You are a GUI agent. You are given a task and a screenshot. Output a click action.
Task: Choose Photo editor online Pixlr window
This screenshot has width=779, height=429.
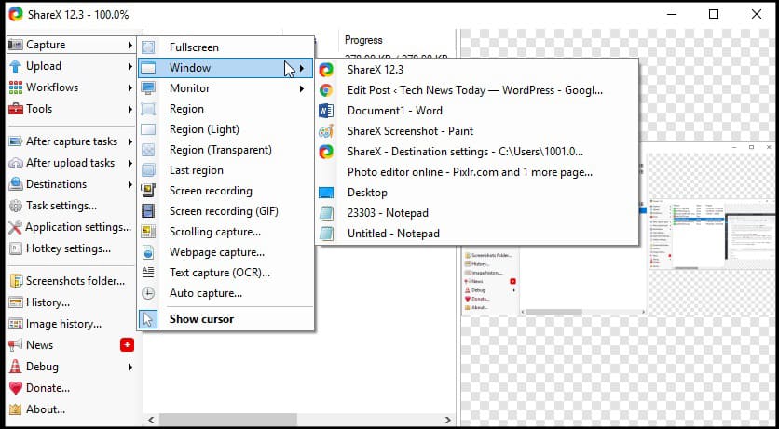click(x=477, y=172)
